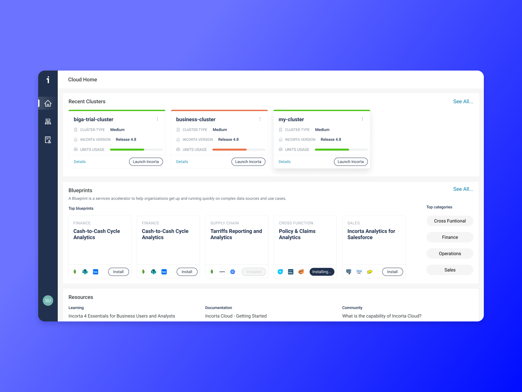Open the options menu on biga-trial-cluster
This screenshot has width=522, height=392.
point(158,119)
